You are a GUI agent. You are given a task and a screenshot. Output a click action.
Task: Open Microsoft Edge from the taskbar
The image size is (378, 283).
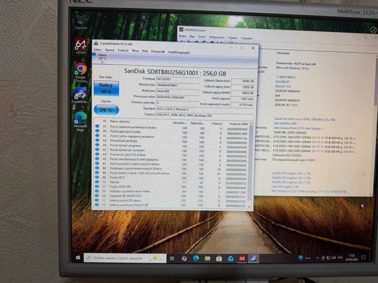196,258
